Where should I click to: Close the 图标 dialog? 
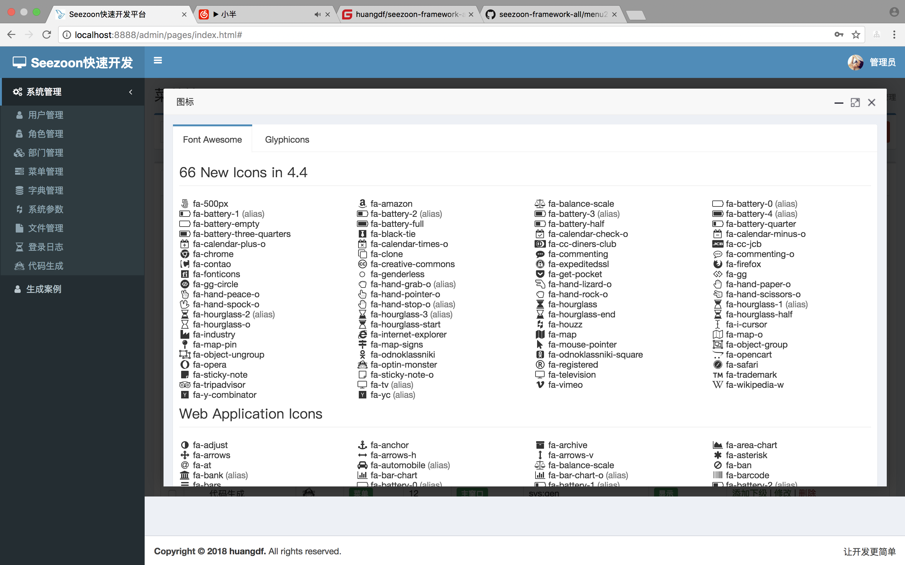tap(871, 102)
